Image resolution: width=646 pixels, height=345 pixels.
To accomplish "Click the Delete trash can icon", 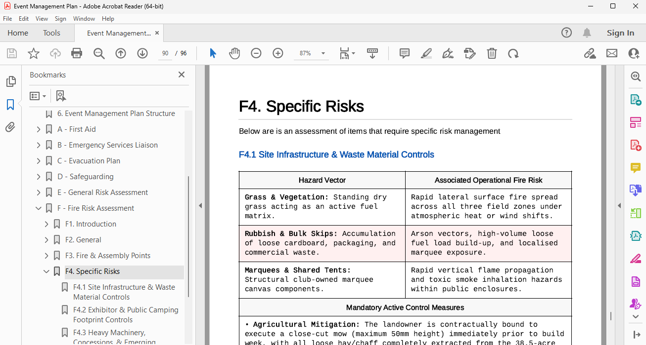I will pyautogui.click(x=492, y=53).
